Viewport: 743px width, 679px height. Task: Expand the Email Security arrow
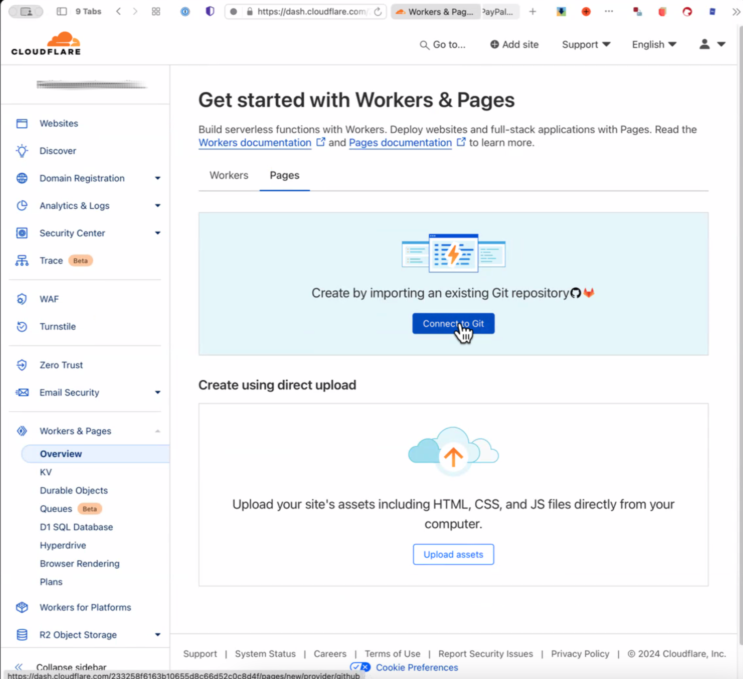pos(158,392)
